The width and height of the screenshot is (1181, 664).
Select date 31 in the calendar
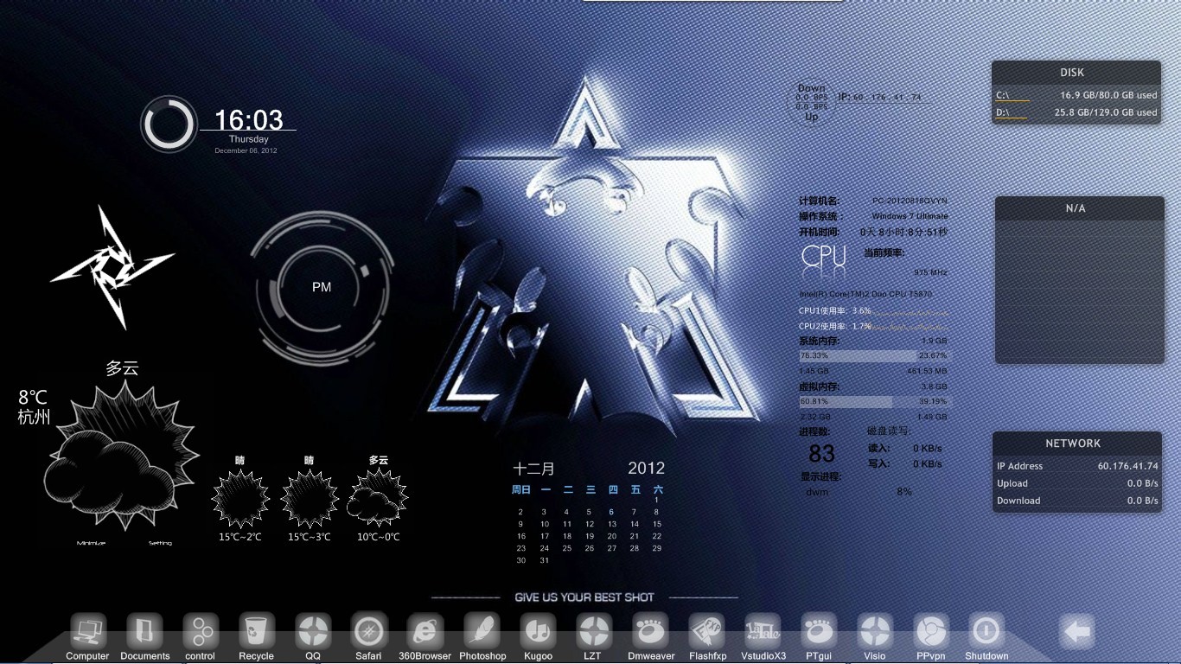pyautogui.click(x=544, y=560)
